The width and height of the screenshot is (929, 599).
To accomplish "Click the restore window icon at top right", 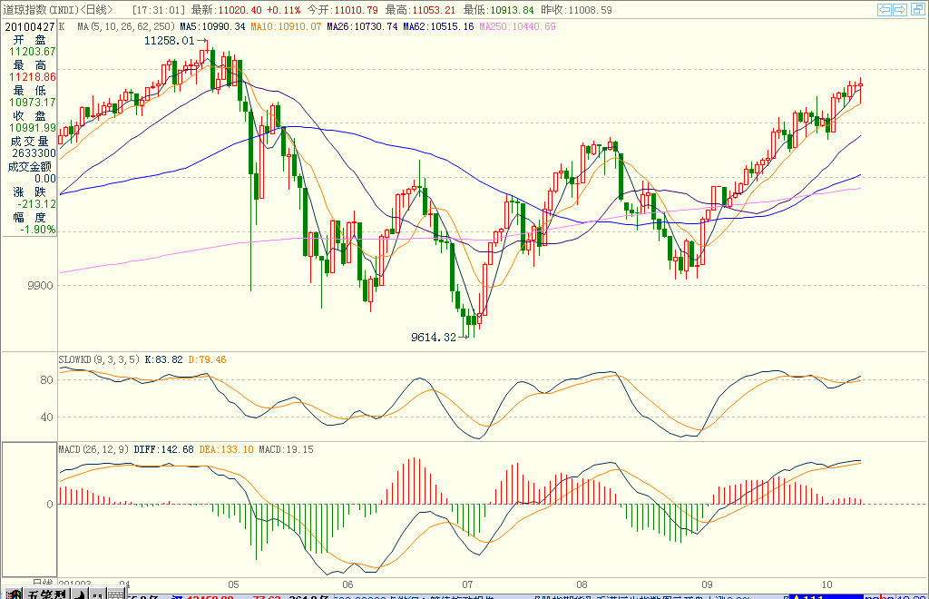I will (x=918, y=9).
